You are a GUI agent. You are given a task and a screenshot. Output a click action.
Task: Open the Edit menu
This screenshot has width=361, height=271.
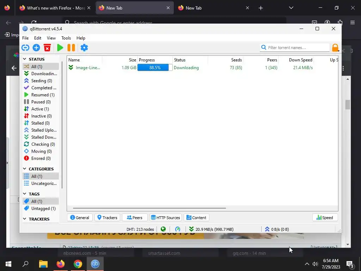(x=38, y=38)
